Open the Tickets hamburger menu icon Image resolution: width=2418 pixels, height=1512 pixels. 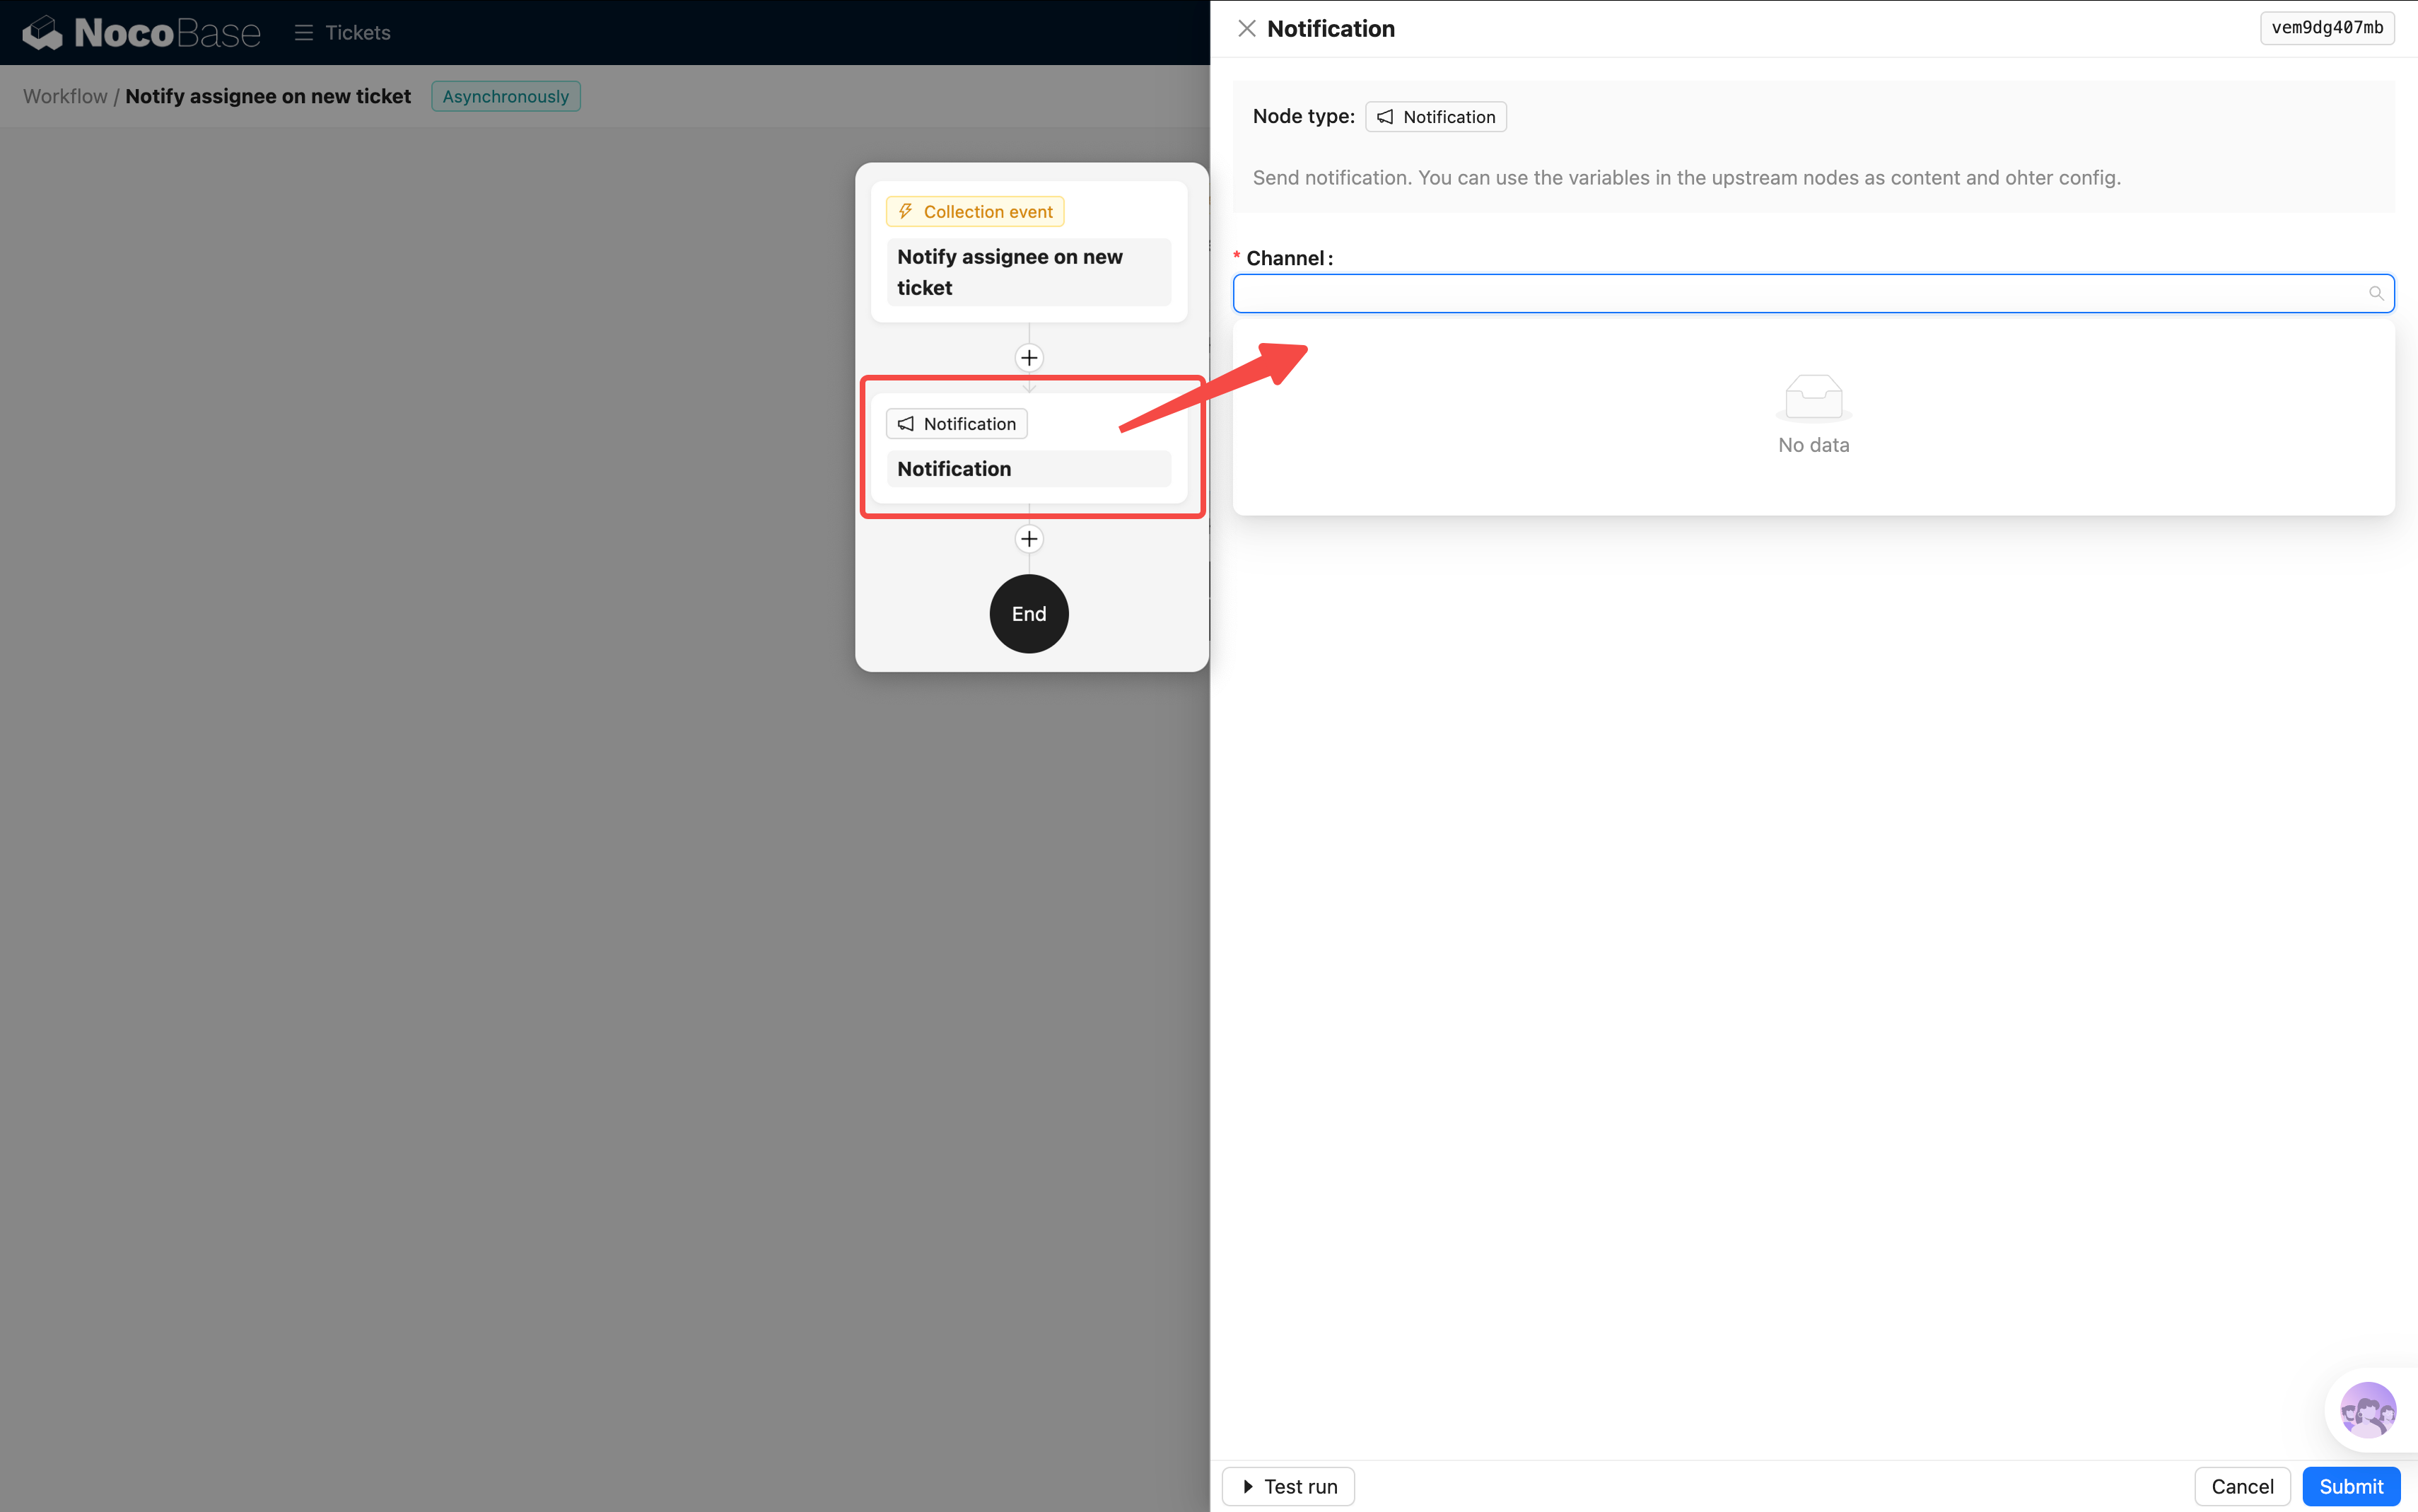tap(304, 33)
